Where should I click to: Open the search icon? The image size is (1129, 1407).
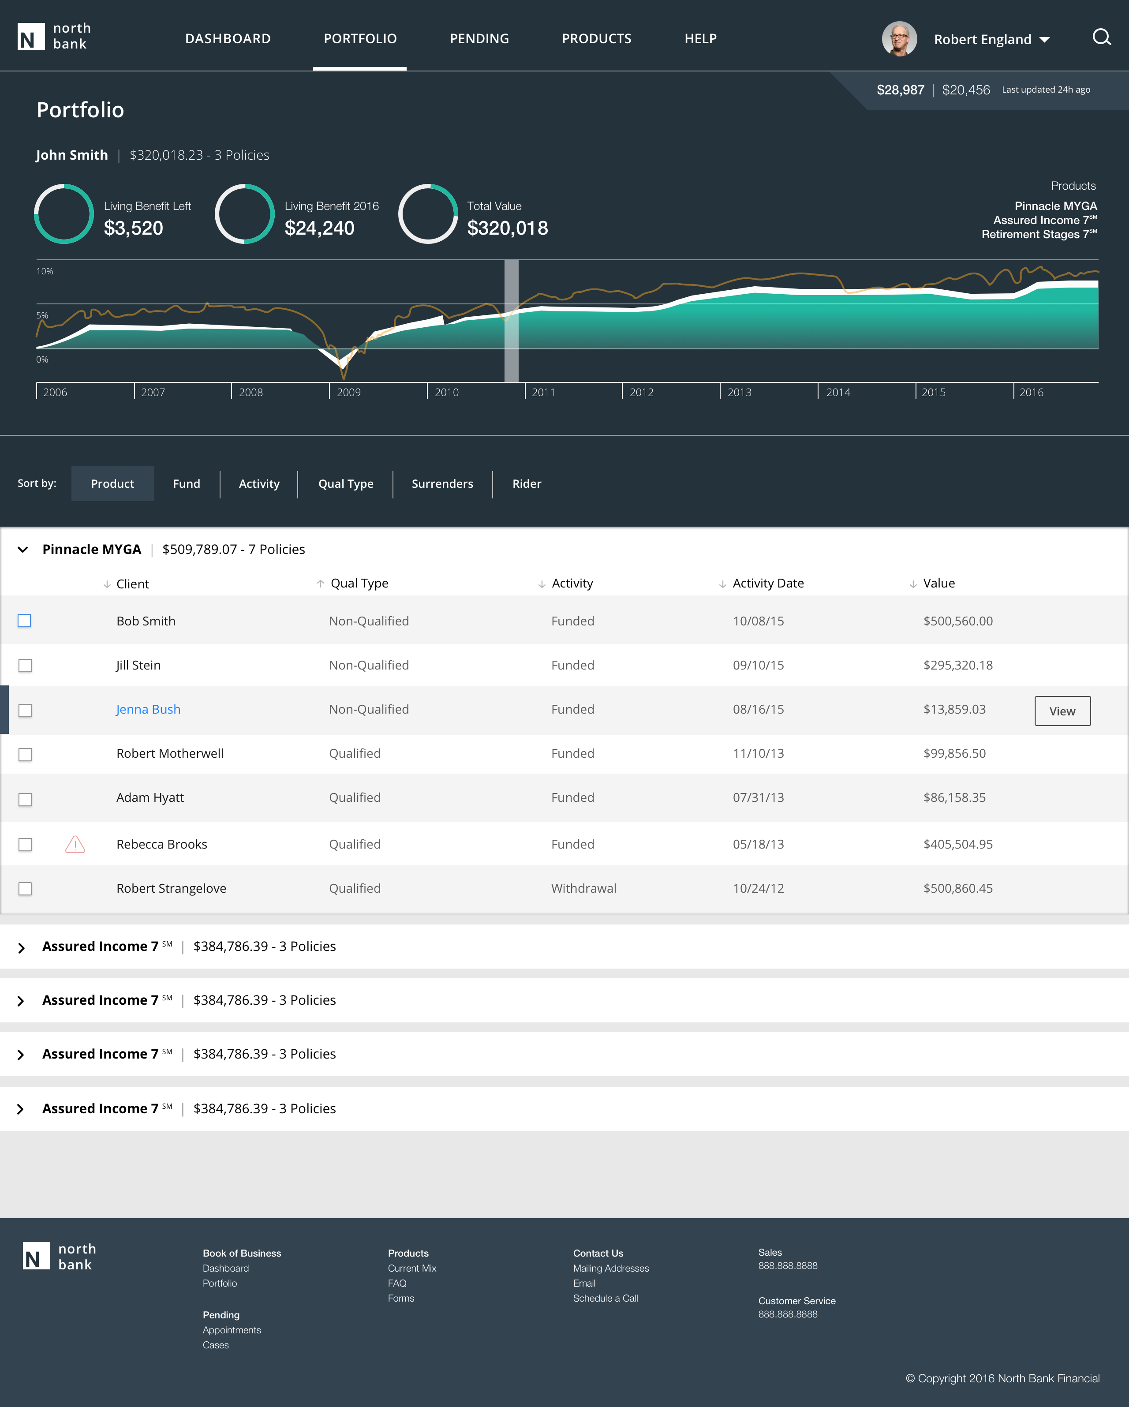click(x=1102, y=37)
